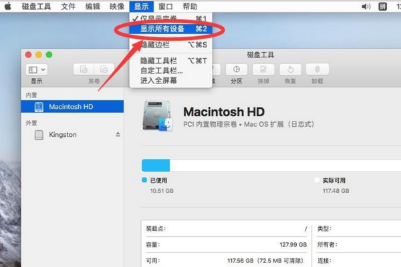Screen dimensions: 401x267
Task: Click the 恢复 restore toolbar icon
Action: point(291,69)
